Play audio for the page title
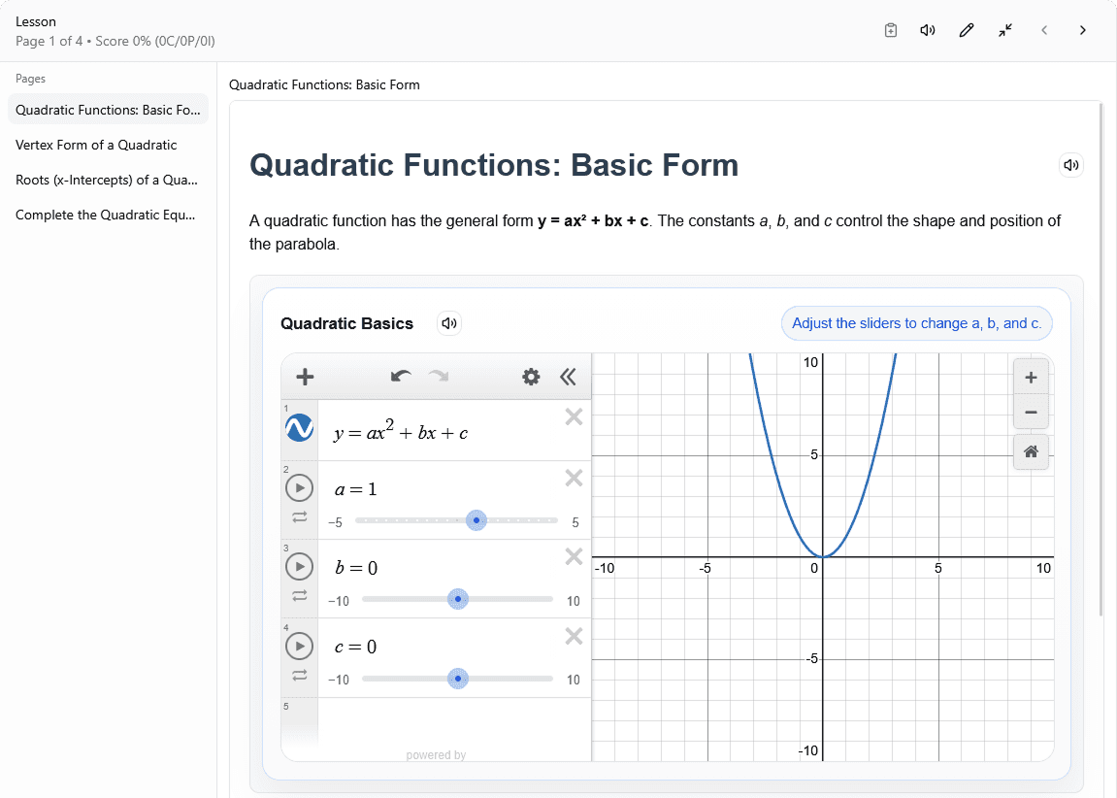Image resolution: width=1117 pixels, height=798 pixels. coord(1070,165)
